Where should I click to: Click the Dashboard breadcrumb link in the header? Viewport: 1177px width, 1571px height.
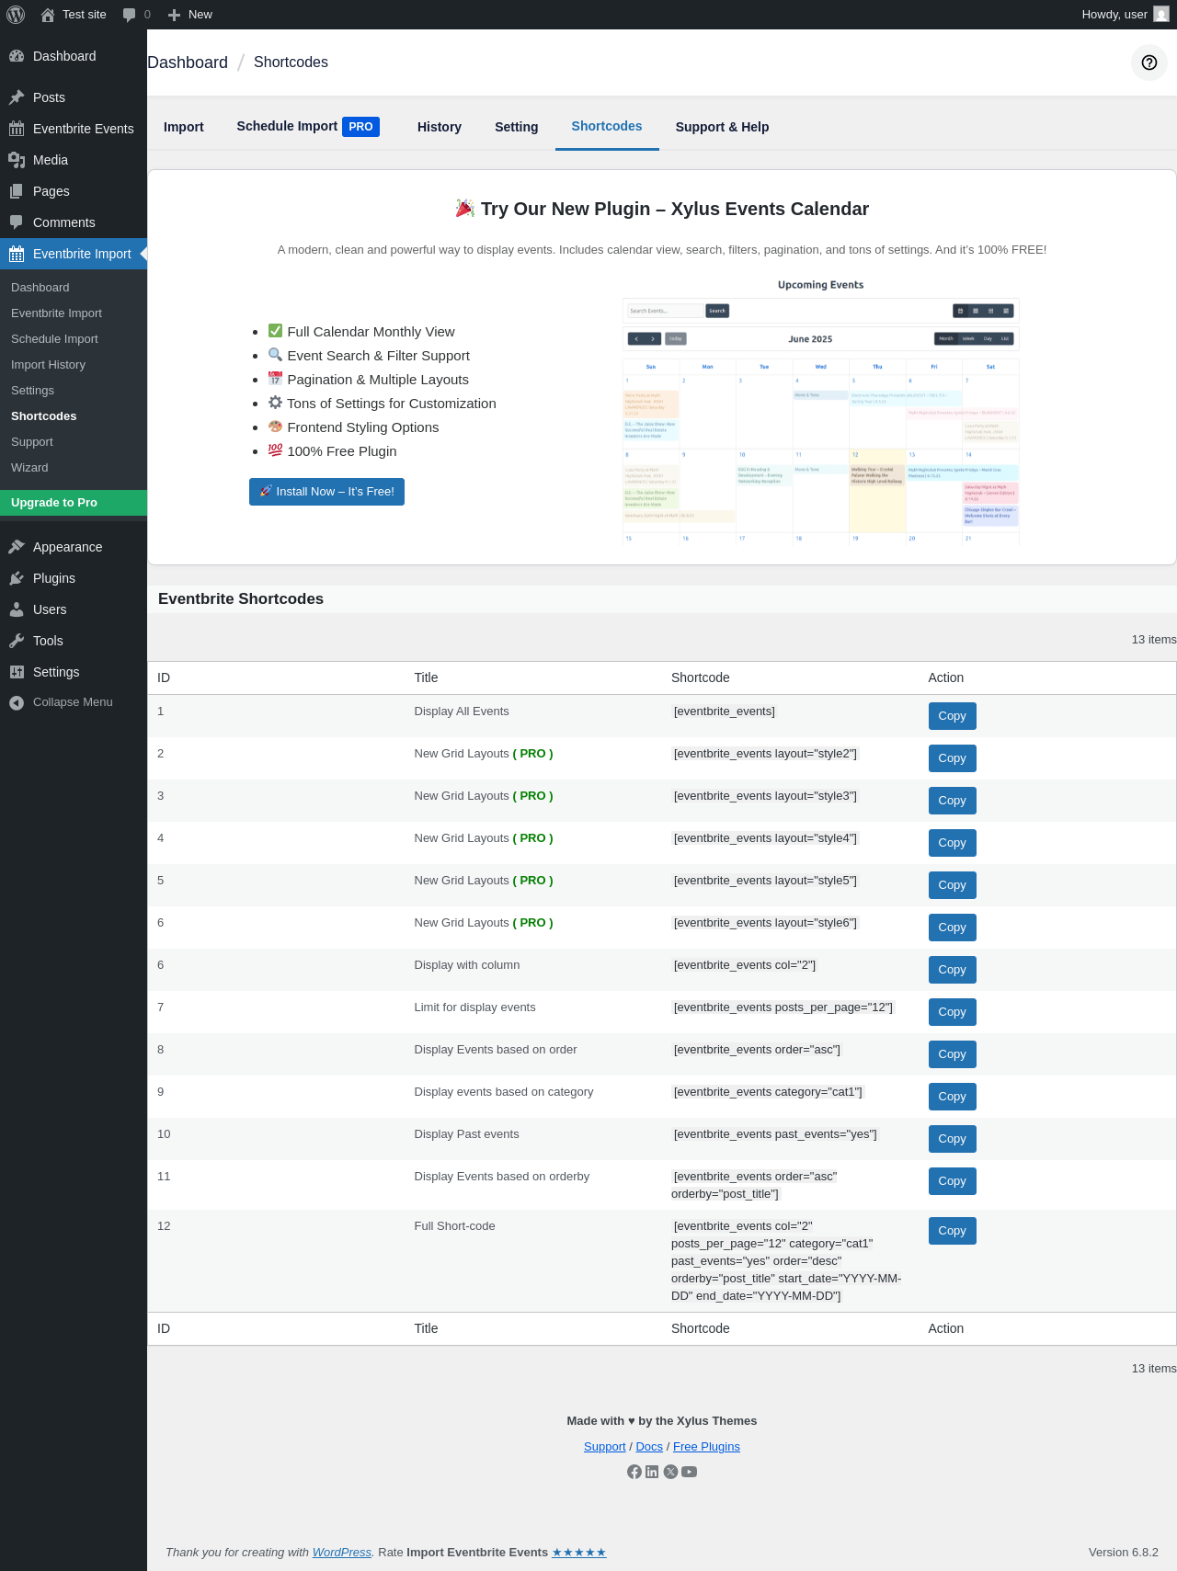[188, 63]
